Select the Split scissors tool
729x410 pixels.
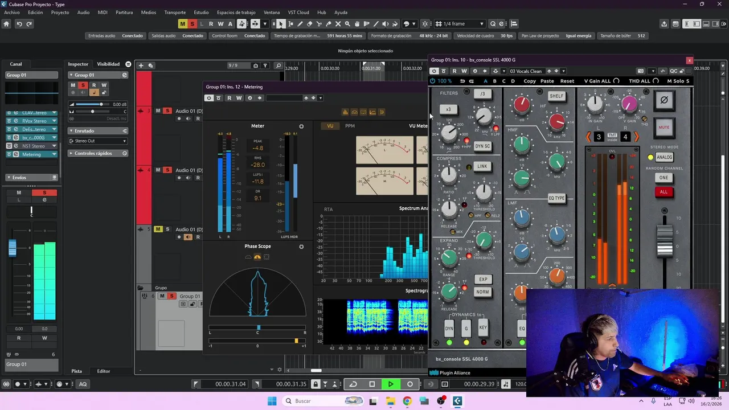click(x=320, y=24)
